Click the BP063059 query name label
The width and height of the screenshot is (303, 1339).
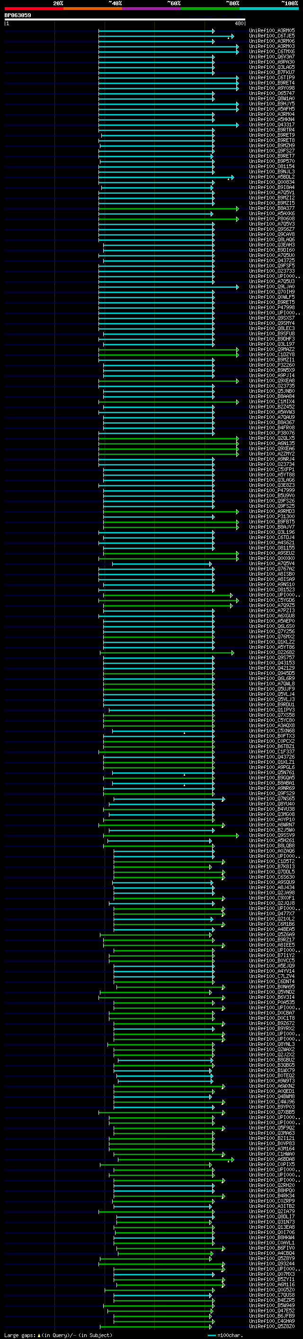18,16
